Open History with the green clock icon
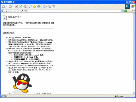The image size is (136, 102). (x=39, y=7)
